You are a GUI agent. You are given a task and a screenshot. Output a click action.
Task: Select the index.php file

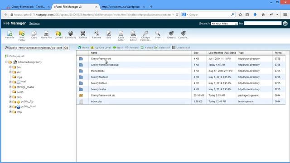(x=181, y=101)
